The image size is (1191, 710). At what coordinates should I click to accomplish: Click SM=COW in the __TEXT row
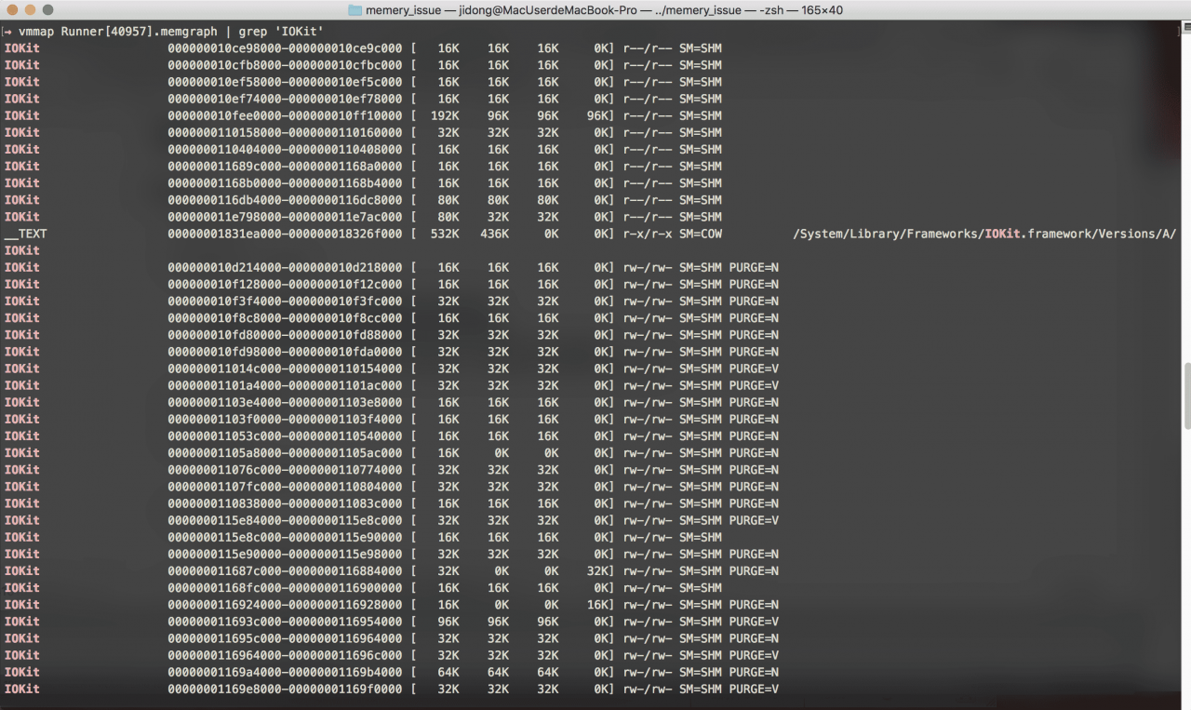[x=700, y=234]
